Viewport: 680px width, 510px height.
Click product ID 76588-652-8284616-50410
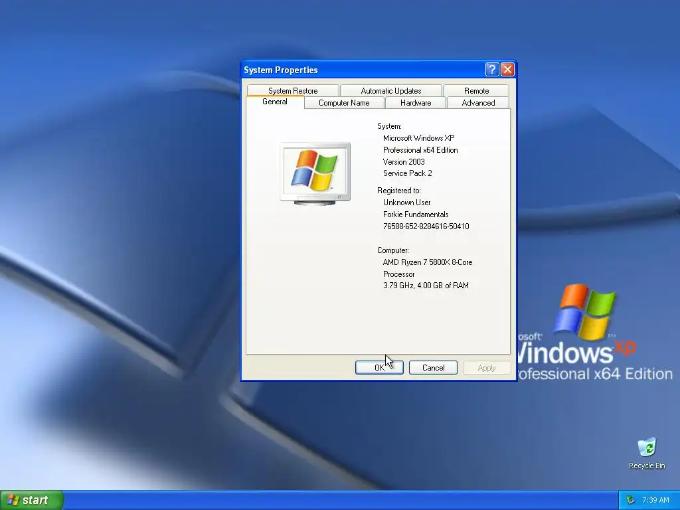(x=426, y=226)
